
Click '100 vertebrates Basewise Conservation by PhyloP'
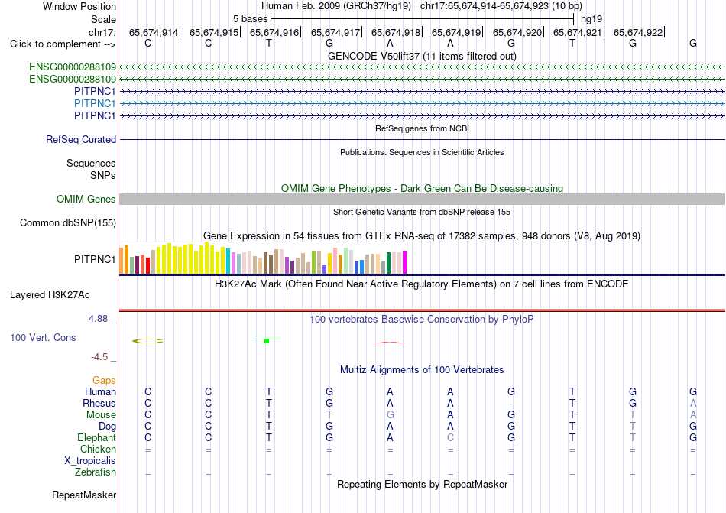click(x=422, y=319)
